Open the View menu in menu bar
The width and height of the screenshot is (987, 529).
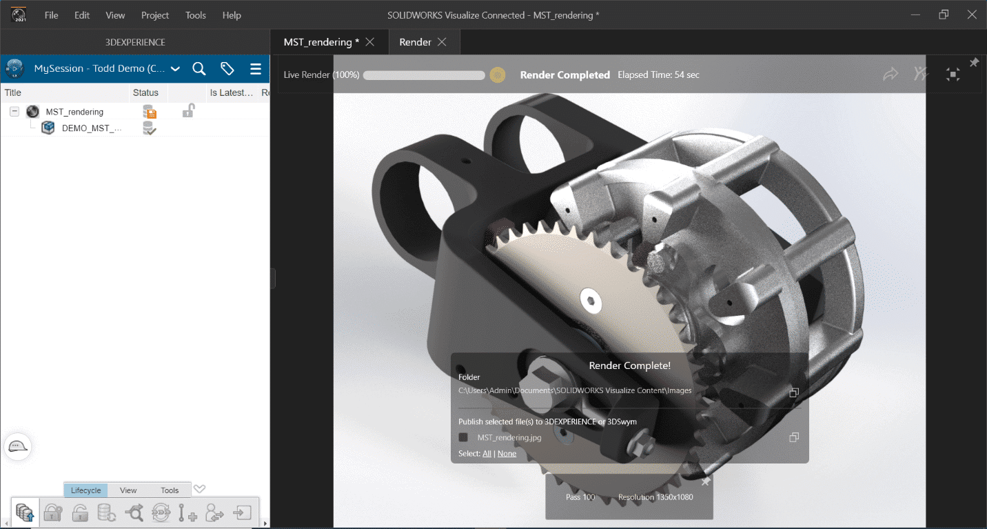[116, 15]
